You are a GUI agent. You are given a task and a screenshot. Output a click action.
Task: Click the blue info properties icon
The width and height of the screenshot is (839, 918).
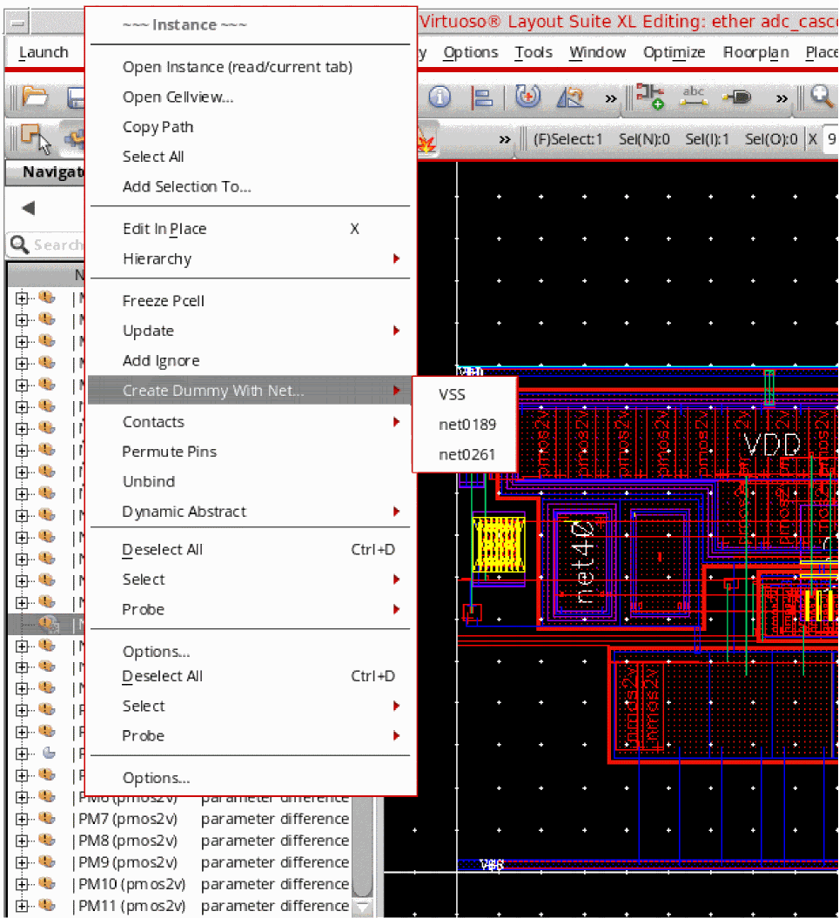click(x=440, y=97)
